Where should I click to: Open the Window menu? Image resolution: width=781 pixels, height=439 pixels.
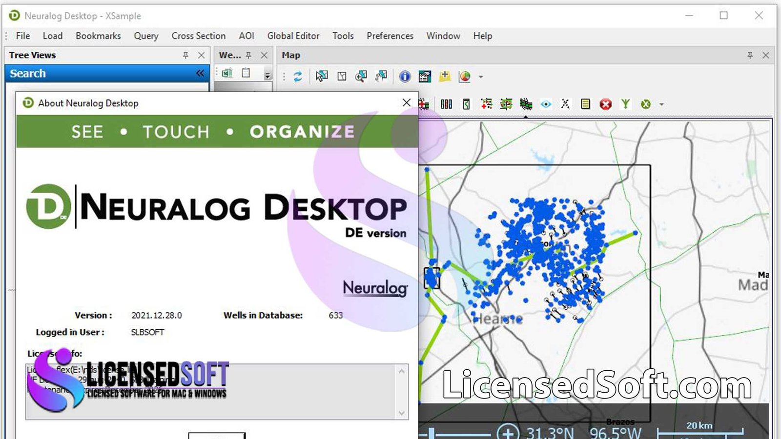443,36
